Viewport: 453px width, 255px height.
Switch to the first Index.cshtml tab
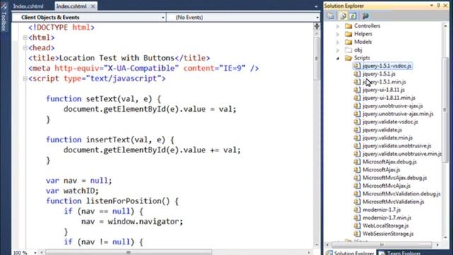click(x=28, y=6)
